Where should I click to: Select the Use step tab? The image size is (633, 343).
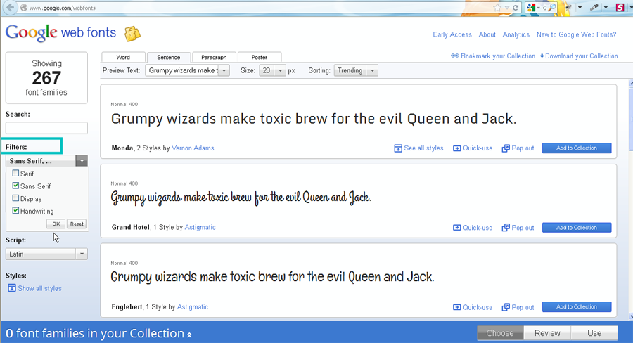click(594, 333)
